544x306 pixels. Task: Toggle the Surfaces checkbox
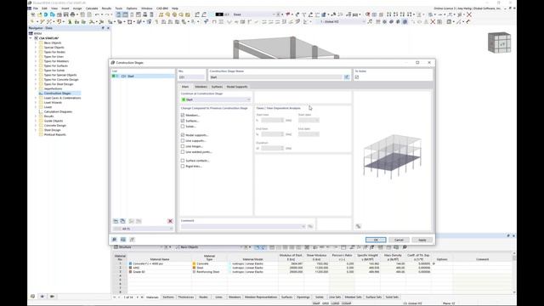click(x=183, y=121)
